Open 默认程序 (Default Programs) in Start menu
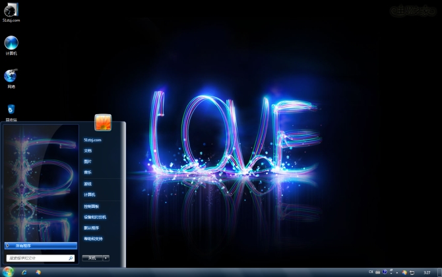Screen dimensions: 442x277 coord(91,228)
